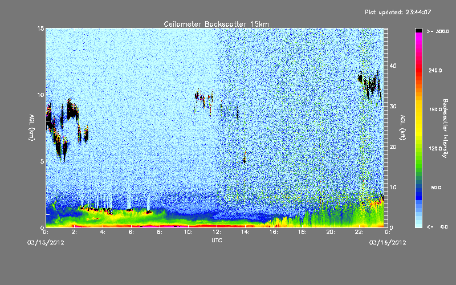
Task: Click the 'Plot updated: 23:44:07' timestamp
Action: point(398,12)
